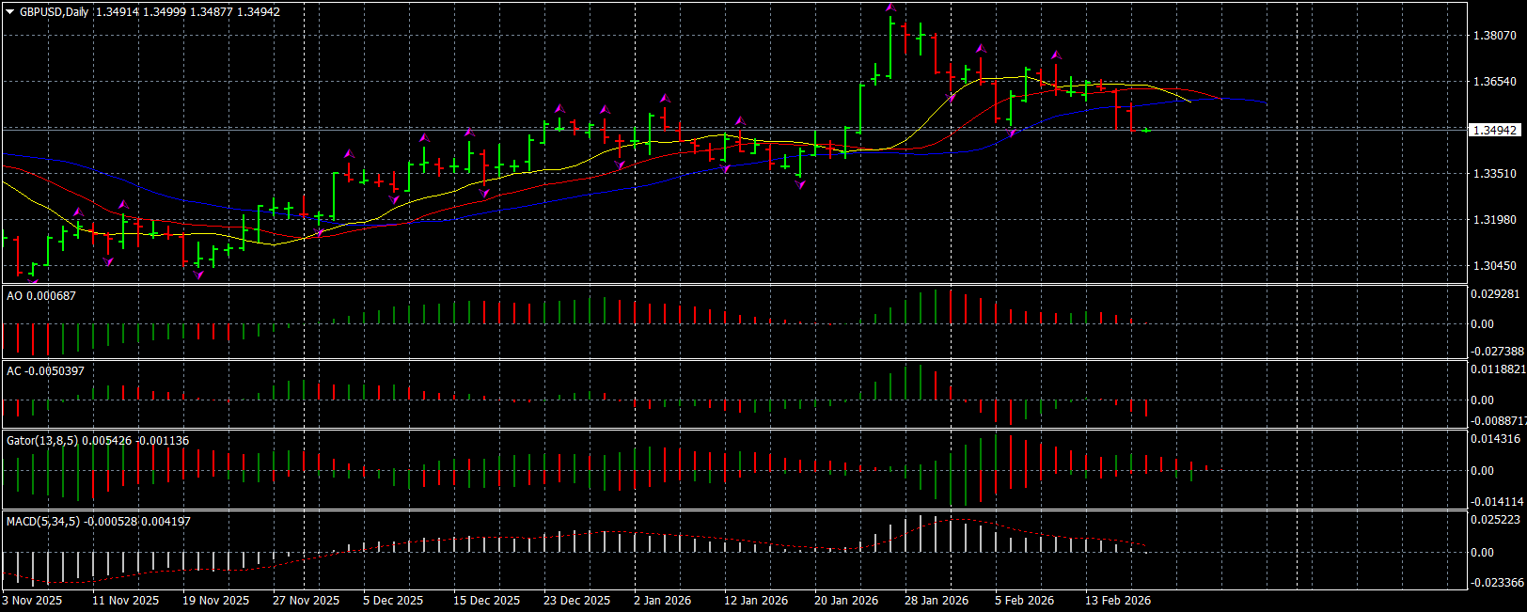The height and width of the screenshot is (612, 1527).
Task: Click the 27 Nov 2025 date label
Action: [306, 600]
